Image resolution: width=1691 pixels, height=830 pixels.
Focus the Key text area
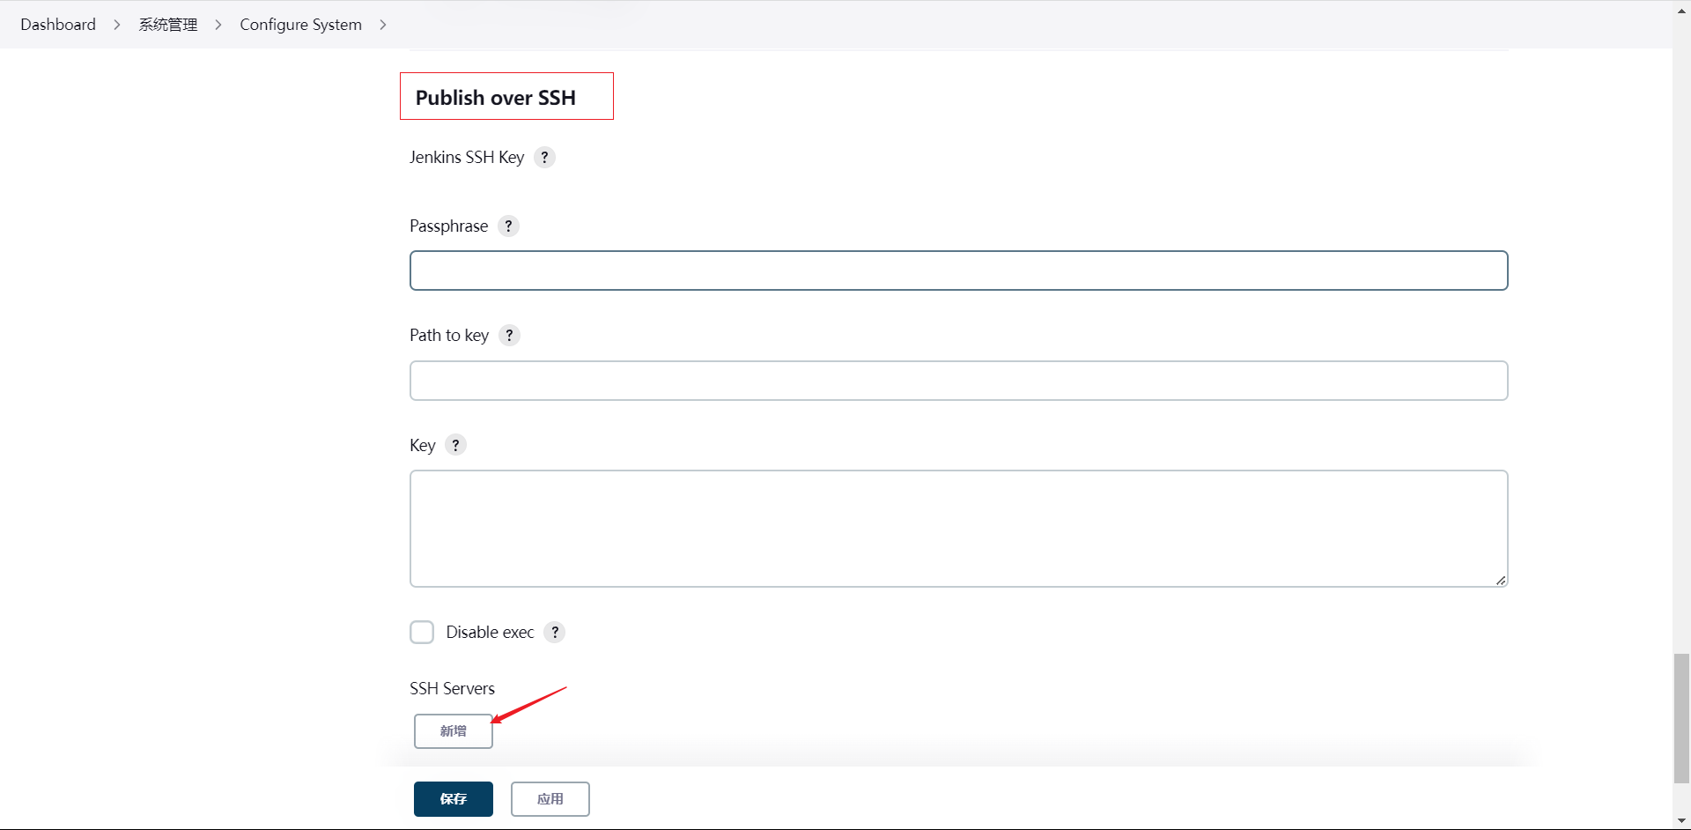(958, 529)
